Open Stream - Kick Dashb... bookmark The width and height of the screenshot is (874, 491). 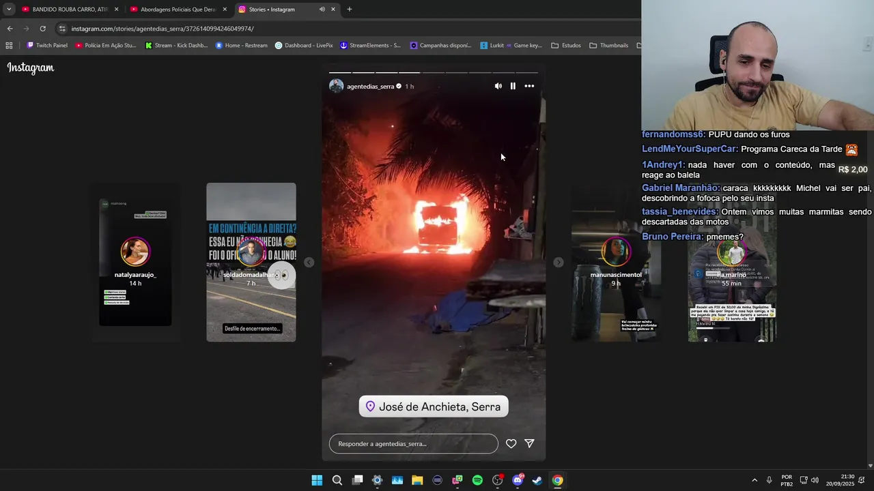(176, 46)
